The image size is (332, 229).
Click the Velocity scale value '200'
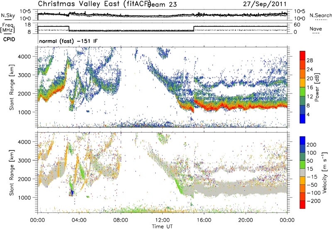coord(312,145)
